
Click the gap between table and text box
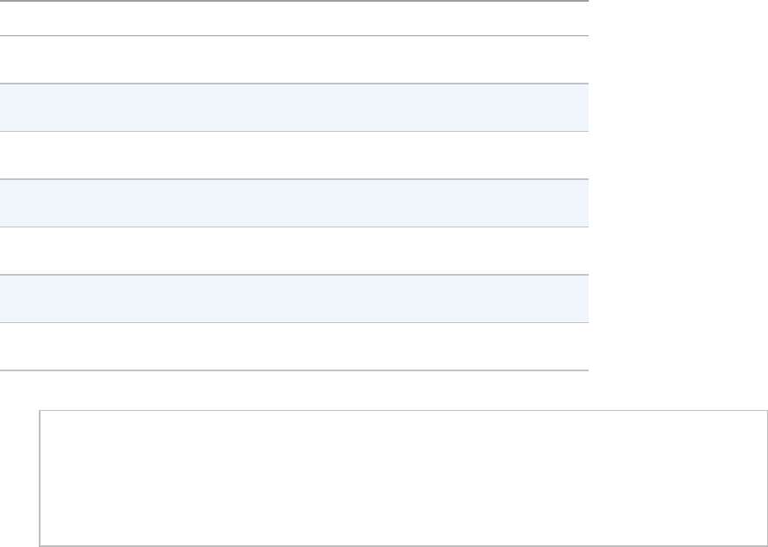coord(294,390)
